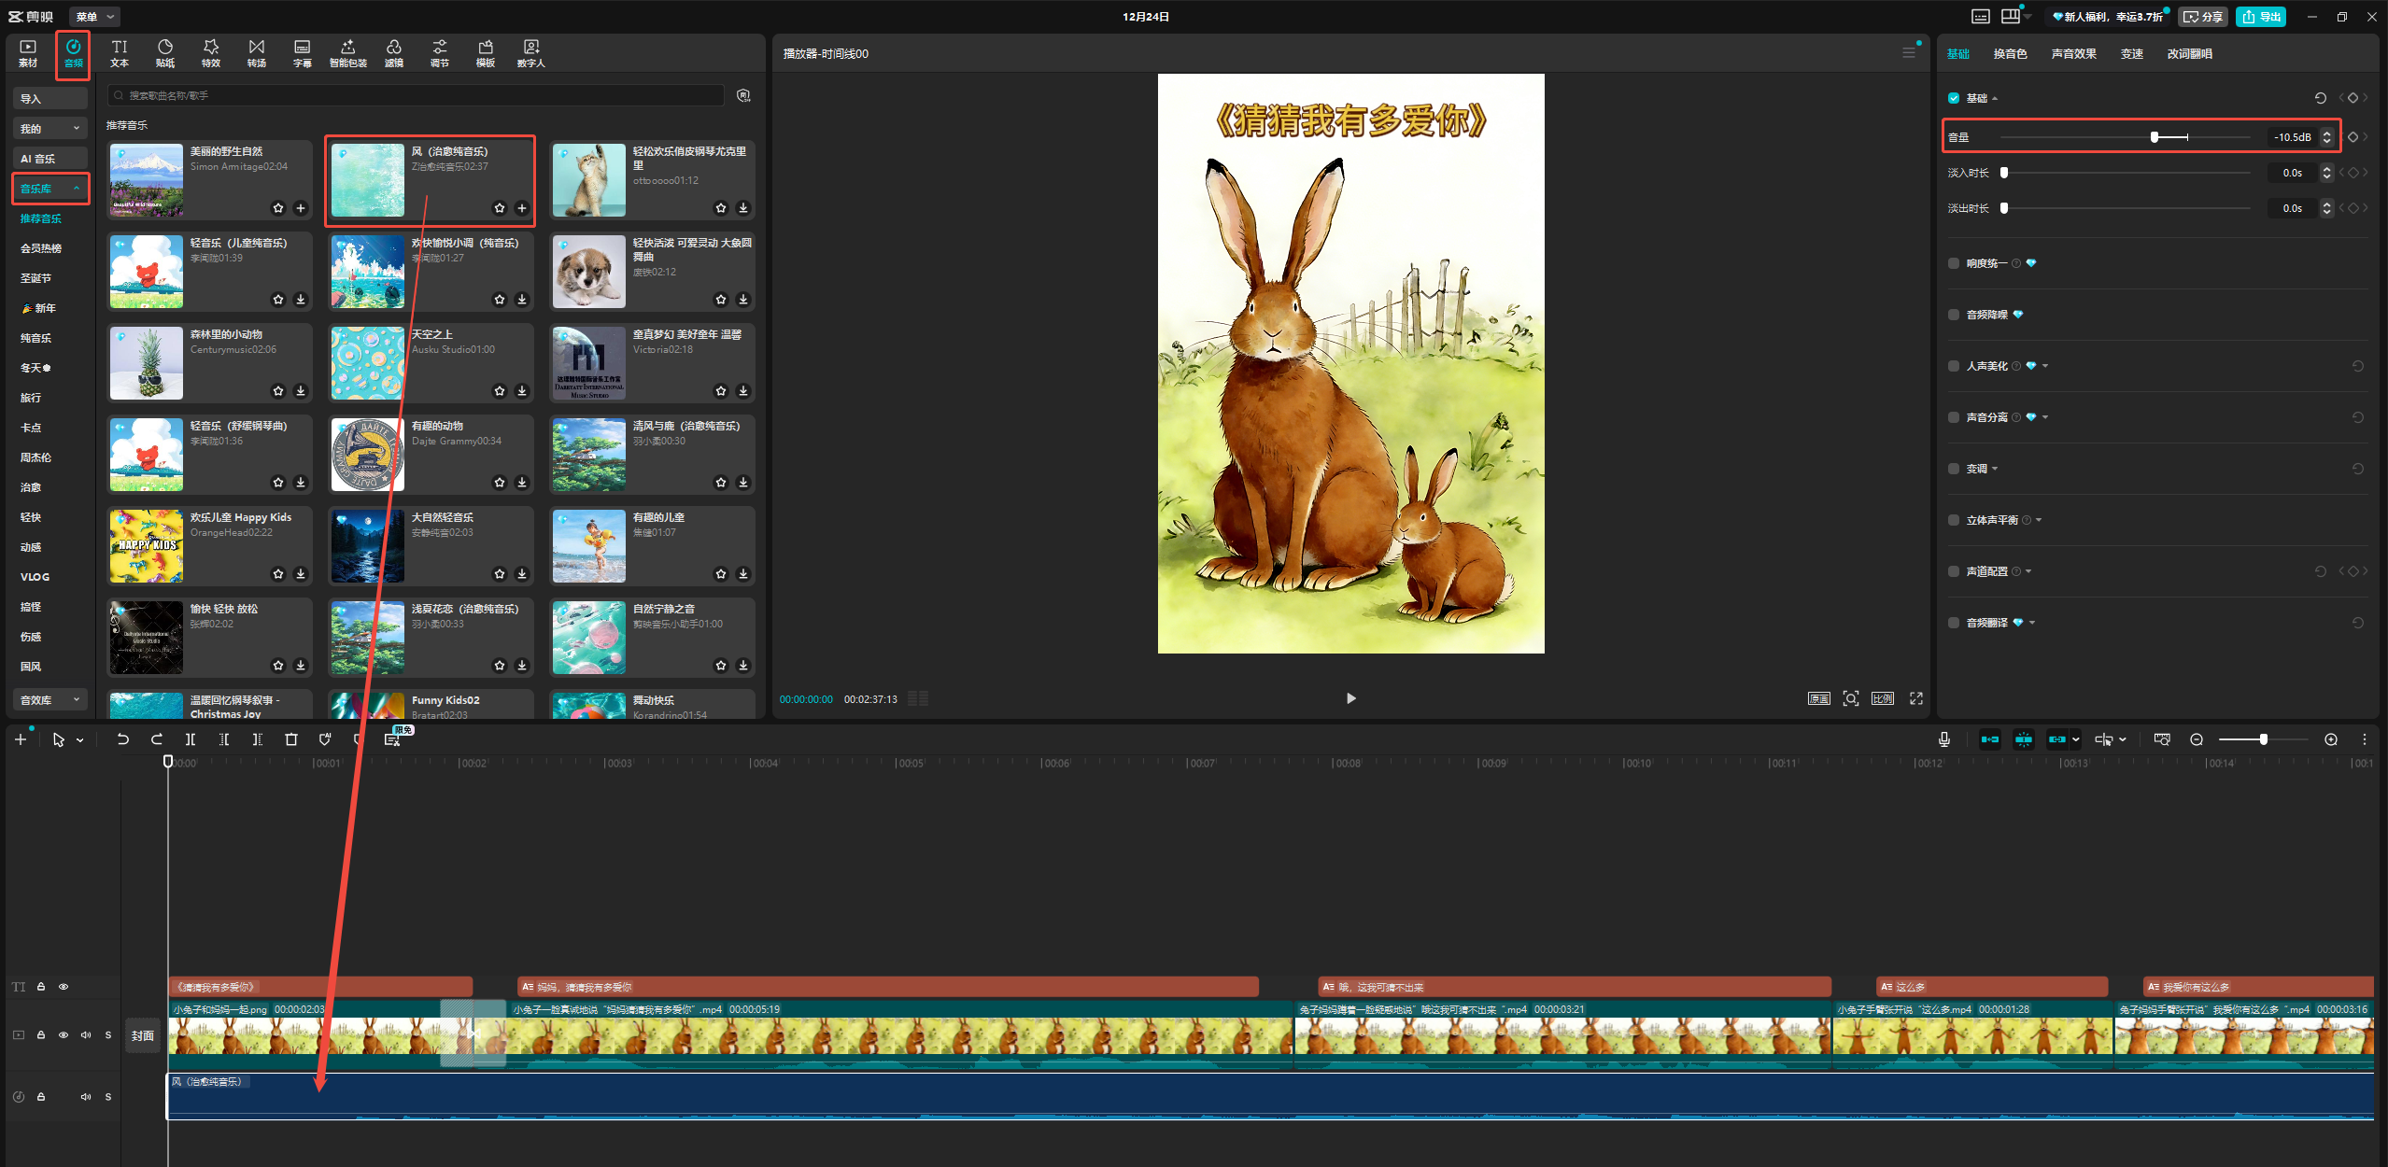Click the 音量 volume slider handle

coord(2154,137)
